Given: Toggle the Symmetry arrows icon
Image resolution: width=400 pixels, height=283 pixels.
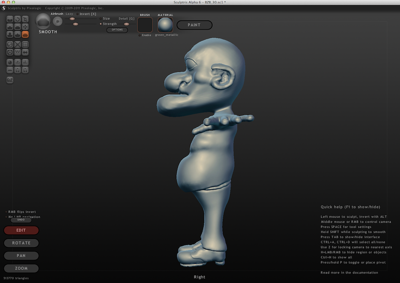Looking at the screenshot, I should (x=25, y=52).
